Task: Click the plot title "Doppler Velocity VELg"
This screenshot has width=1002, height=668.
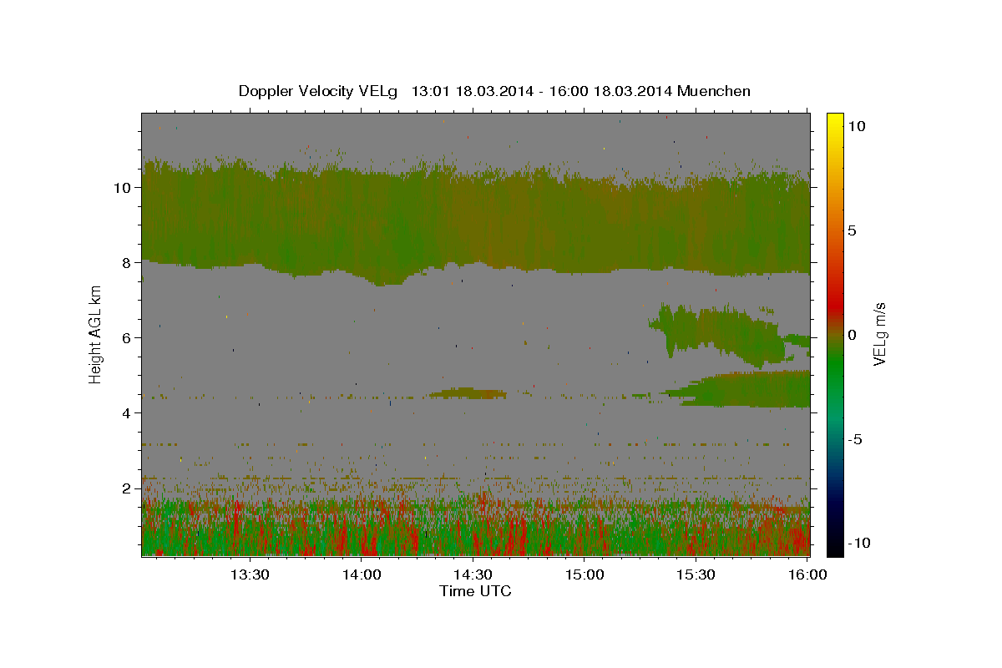Action: coord(320,91)
